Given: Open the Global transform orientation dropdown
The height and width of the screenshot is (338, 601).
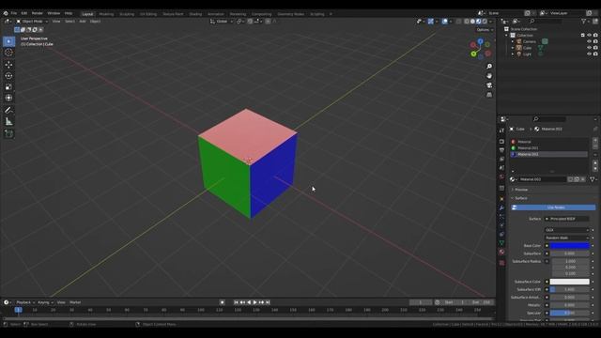Looking at the screenshot, I should pyautogui.click(x=222, y=22).
